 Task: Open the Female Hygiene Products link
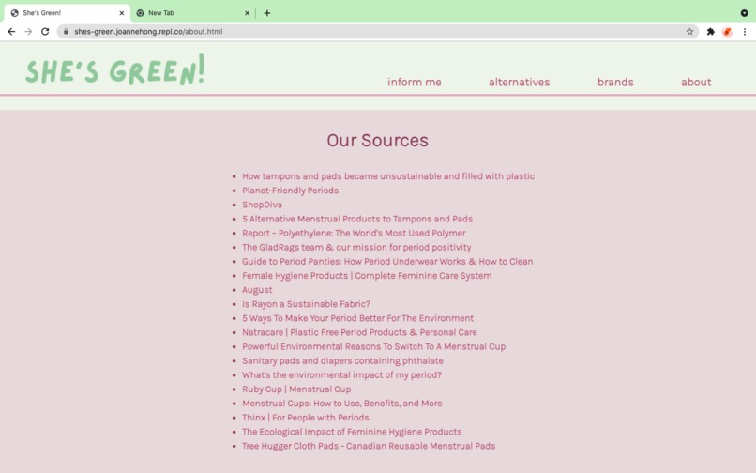click(367, 276)
